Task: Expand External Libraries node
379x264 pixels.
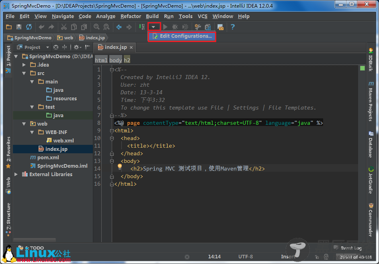Action: click(16, 174)
